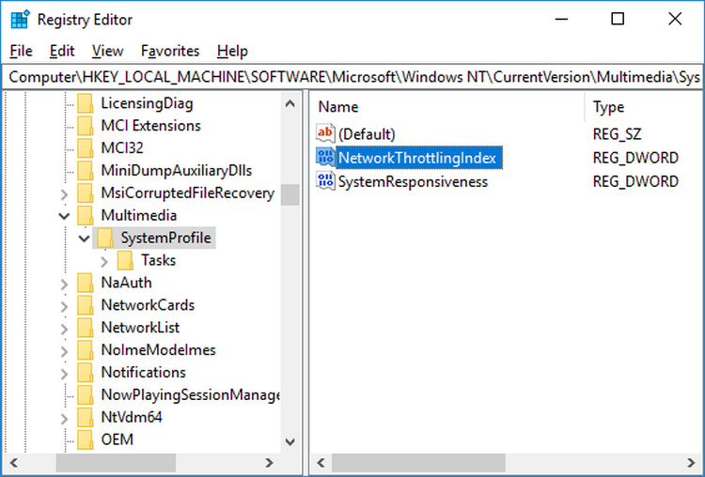The image size is (705, 477).
Task: Click the values pane scroll left arrow
Action: pos(321,463)
